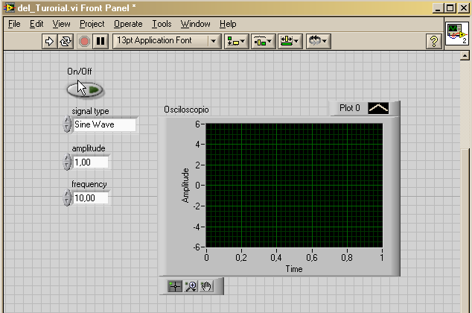The height and width of the screenshot is (313, 472).
Task: Click the Plot 0 legend line sample
Action: coord(378,108)
